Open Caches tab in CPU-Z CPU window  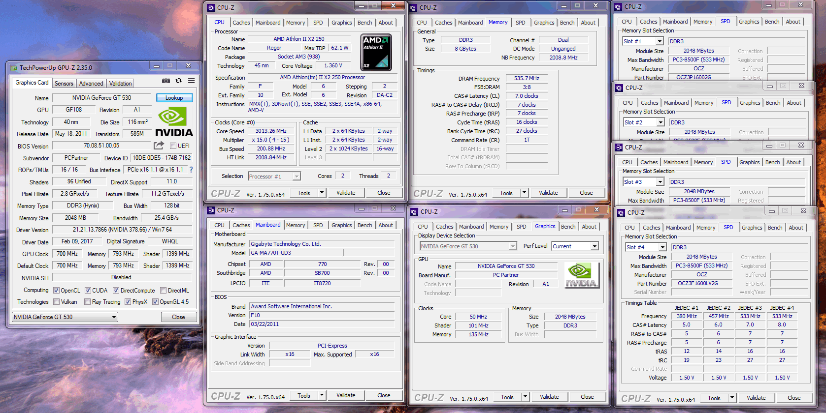241,23
